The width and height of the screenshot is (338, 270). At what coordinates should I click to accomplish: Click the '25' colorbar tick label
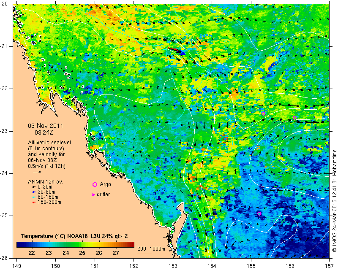click(82, 253)
